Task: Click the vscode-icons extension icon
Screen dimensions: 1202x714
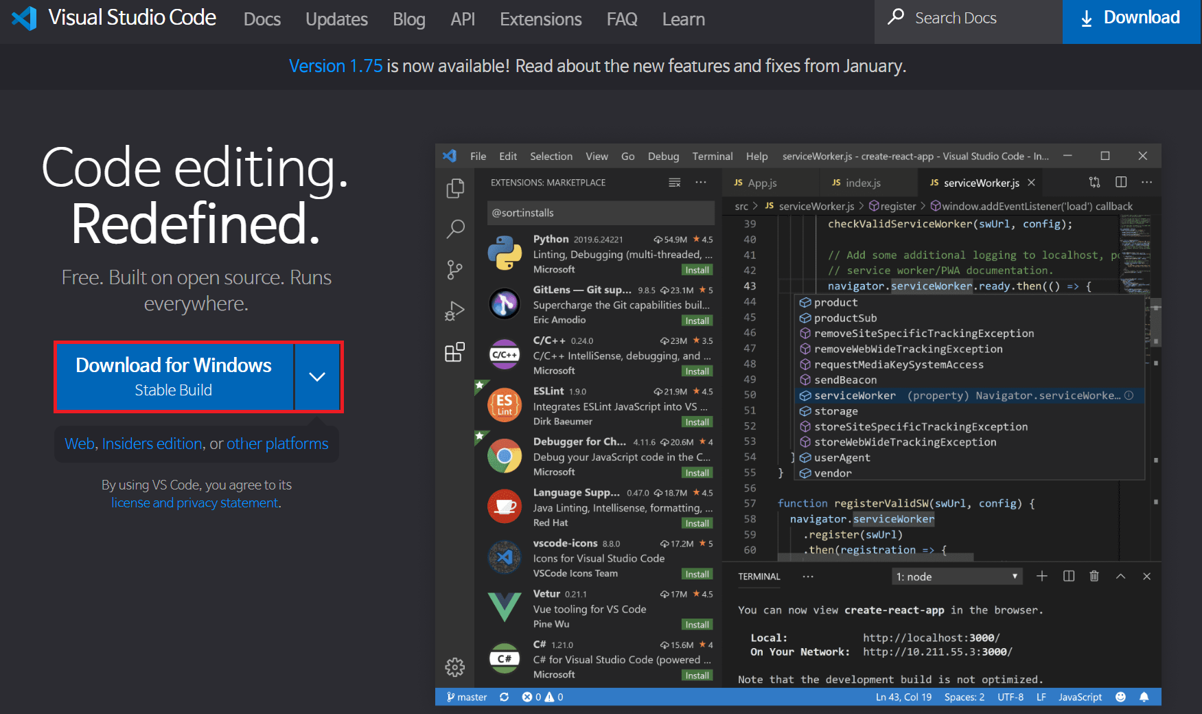Action: coord(505,557)
